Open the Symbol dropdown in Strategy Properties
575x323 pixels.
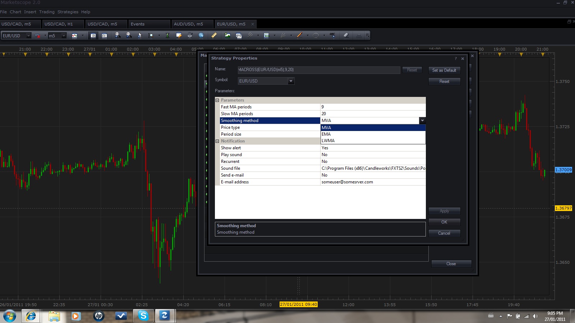(x=291, y=81)
